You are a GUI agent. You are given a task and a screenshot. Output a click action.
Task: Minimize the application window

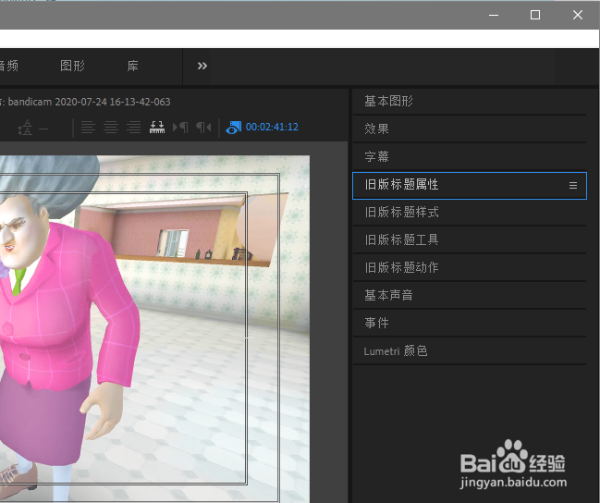coord(494,15)
